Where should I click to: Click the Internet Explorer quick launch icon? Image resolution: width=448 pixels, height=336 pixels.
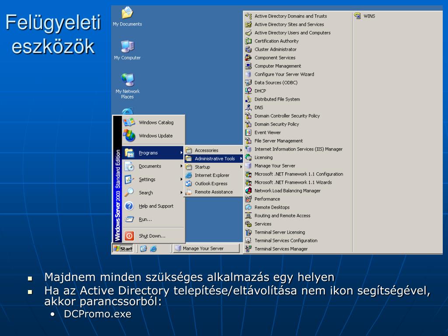[154, 248]
